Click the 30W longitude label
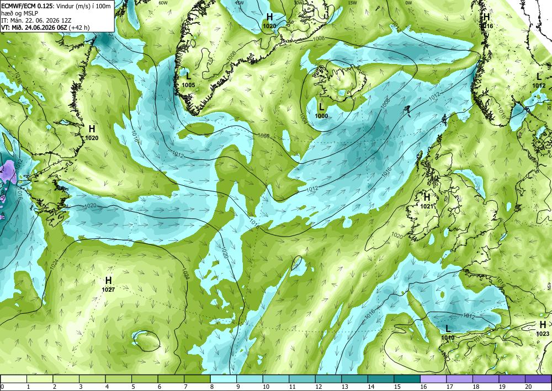The width and height of the screenshot is (552, 391). point(299,3)
